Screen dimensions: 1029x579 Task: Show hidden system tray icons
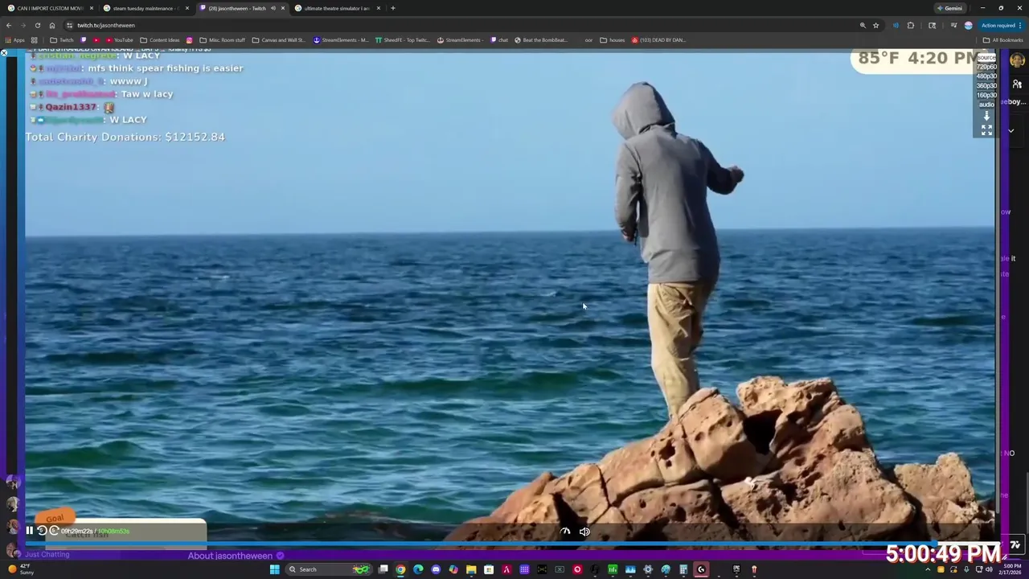928,569
